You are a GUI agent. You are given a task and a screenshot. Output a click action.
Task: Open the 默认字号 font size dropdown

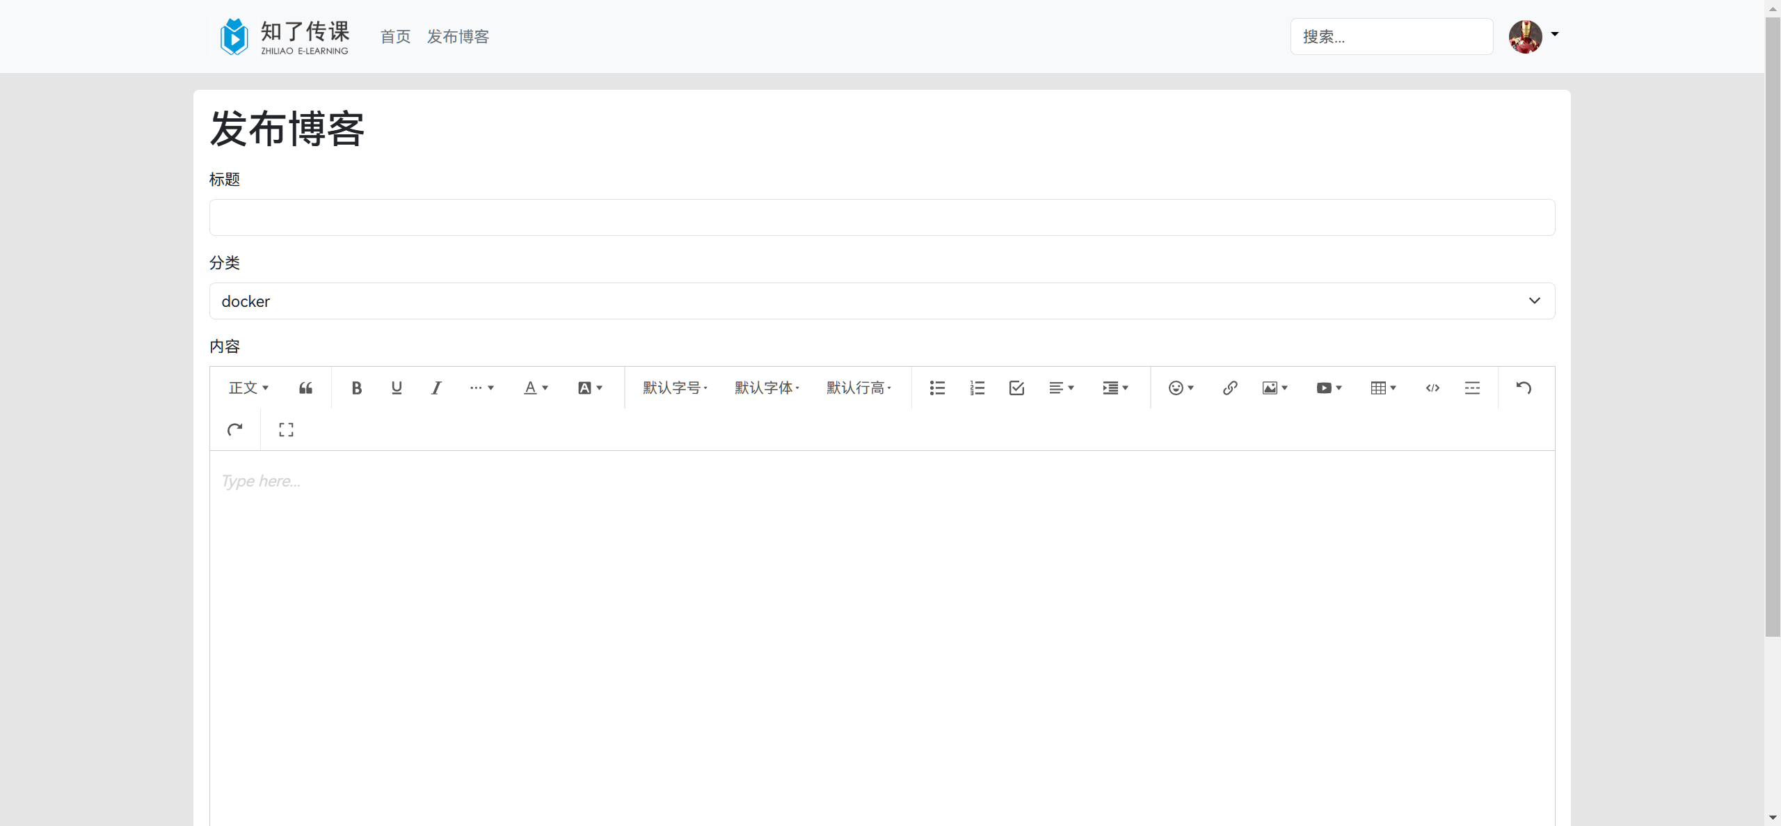pyautogui.click(x=675, y=388)
